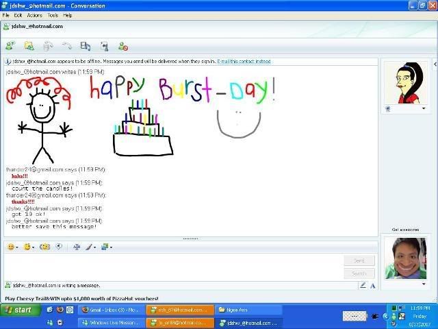Expand hidden system tray icons arrow
Screen dimensions: 438x329
point(386,317)
